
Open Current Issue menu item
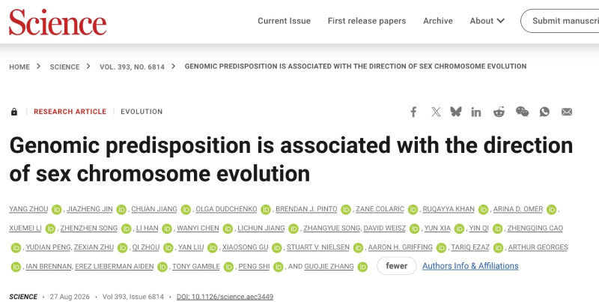tap(284, 21)
